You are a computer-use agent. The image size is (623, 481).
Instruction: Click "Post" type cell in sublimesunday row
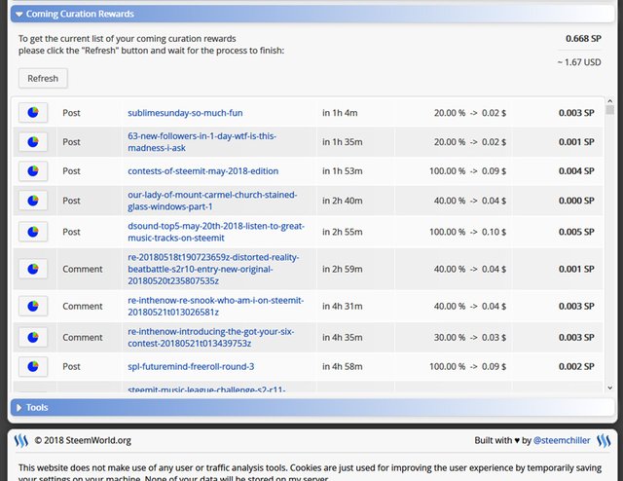[x=71, y=113]
